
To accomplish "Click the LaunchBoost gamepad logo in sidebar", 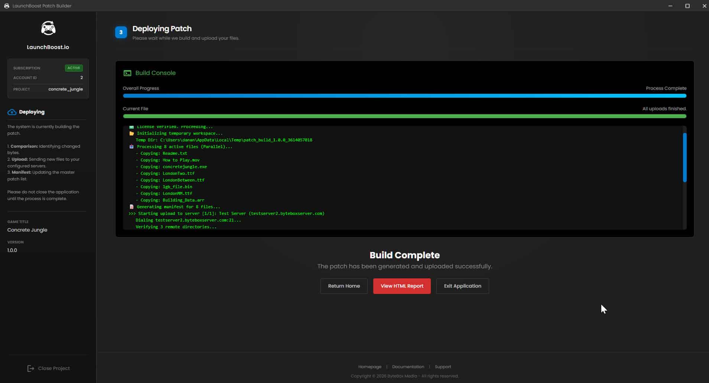I will 48,28.
